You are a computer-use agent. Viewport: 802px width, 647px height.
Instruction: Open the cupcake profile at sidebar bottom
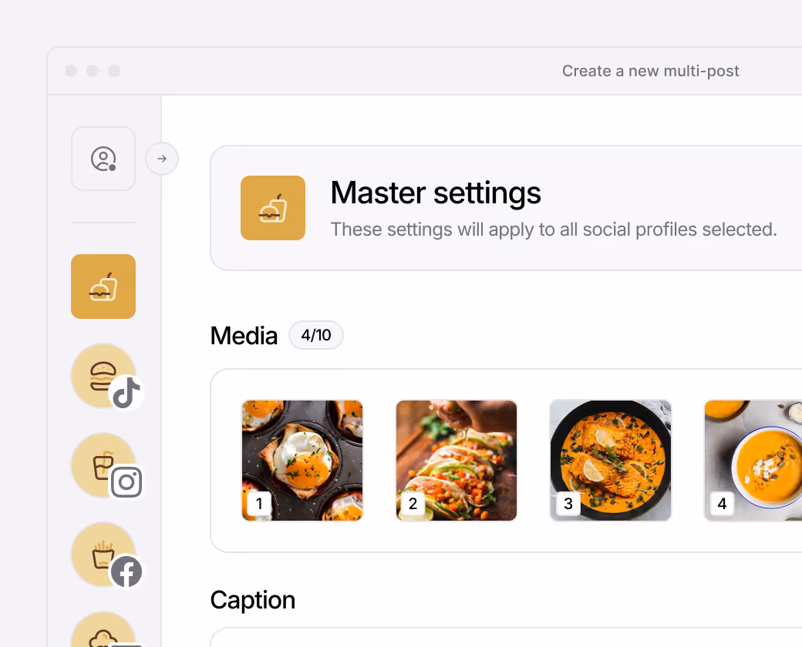[x=104, y=629]
